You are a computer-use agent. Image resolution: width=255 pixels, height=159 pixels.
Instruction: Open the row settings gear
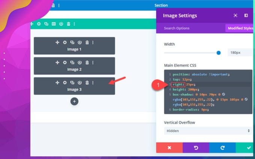[39, 24]
